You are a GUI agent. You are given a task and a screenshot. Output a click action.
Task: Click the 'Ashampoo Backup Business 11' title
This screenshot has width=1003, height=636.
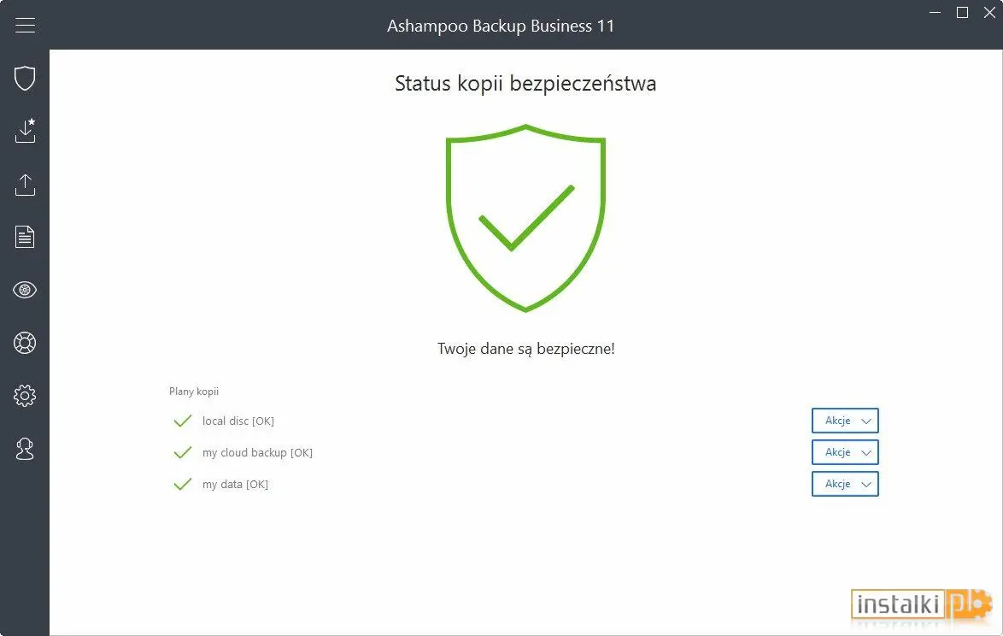(x=501, y=26)
